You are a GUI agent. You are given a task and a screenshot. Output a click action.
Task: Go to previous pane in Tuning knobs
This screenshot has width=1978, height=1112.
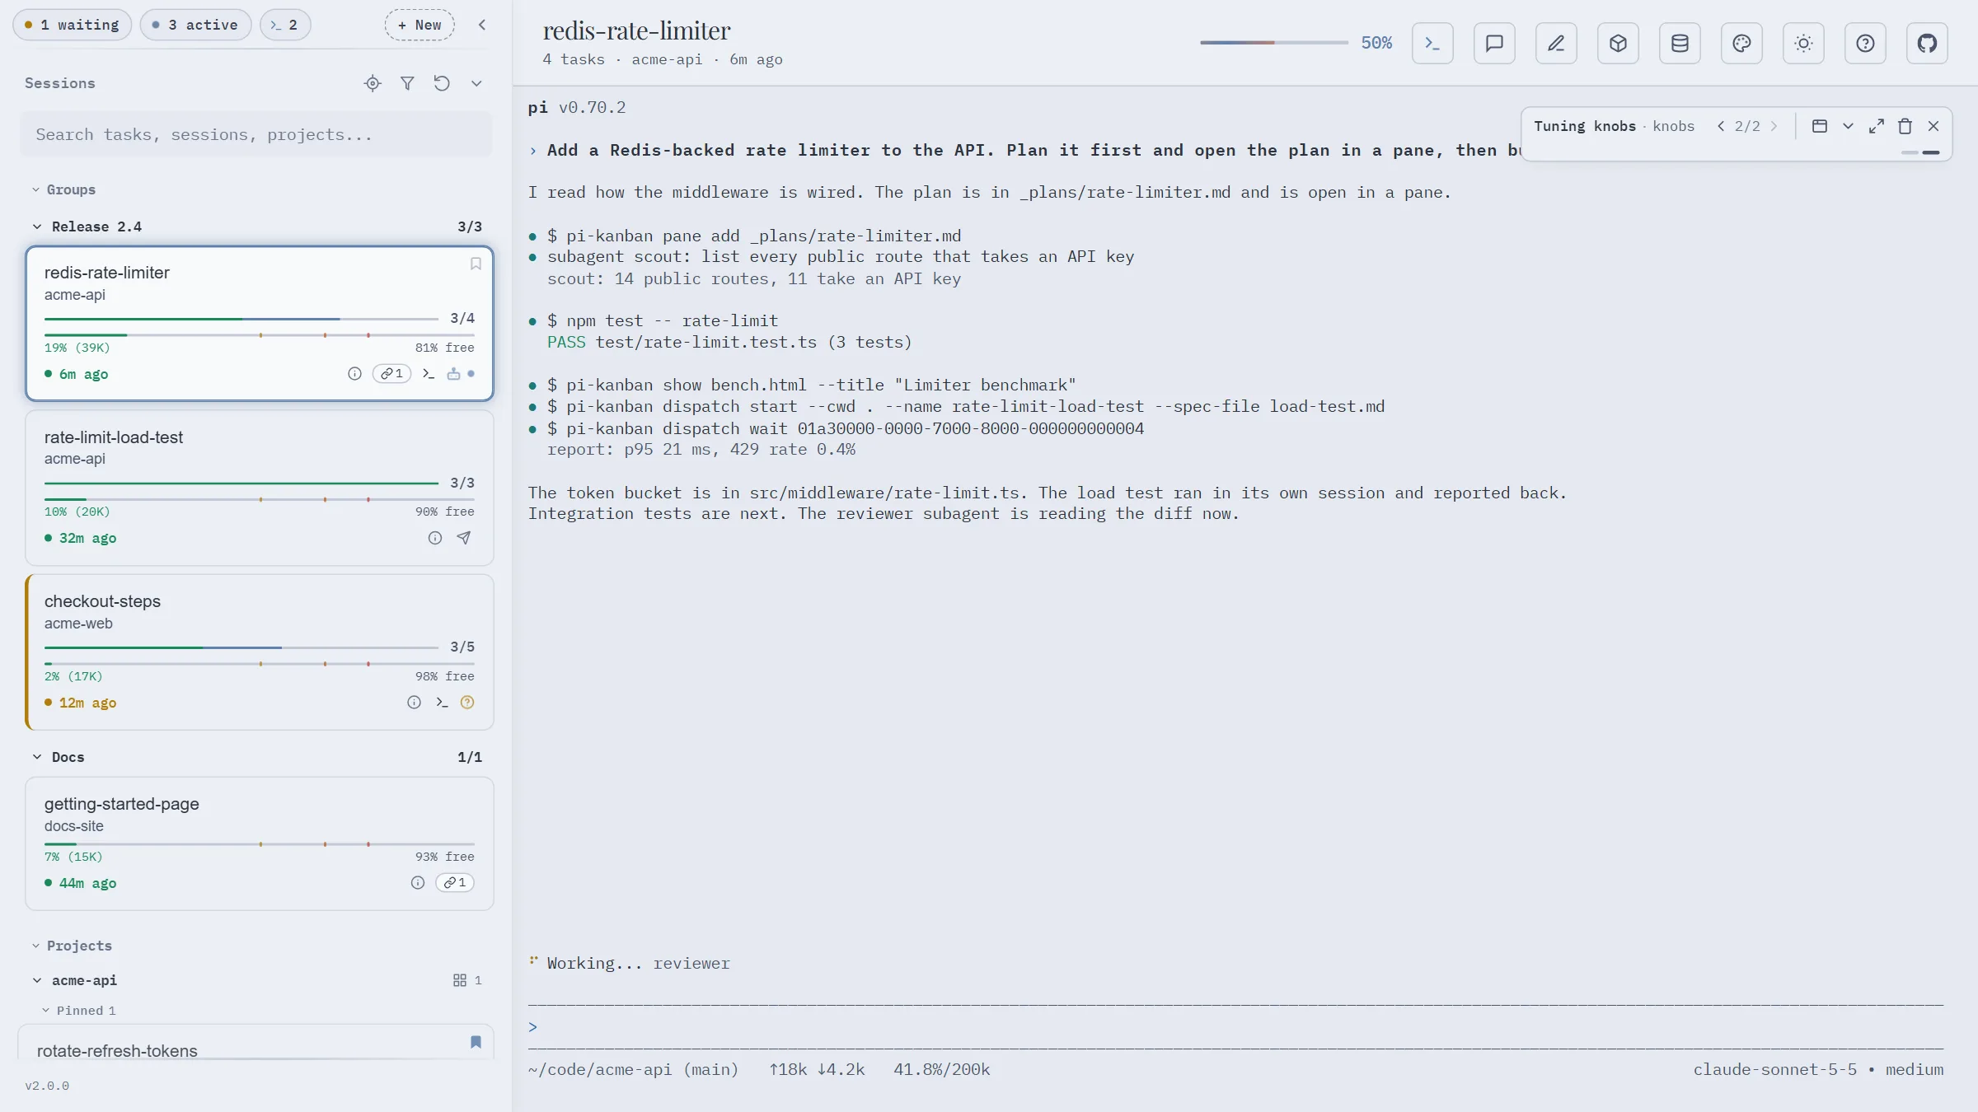pyautogui.click(x=1721, y=126)
